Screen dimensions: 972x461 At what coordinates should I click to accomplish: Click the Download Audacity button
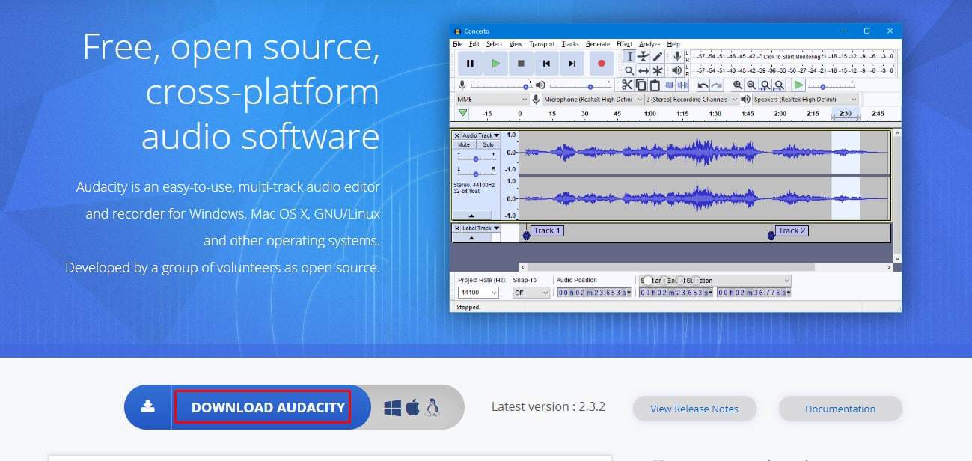click(263, 407)
